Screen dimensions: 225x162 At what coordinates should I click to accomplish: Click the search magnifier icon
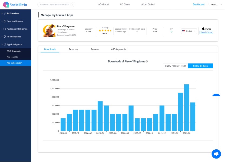pyautogui.click(x=72, y=5)
